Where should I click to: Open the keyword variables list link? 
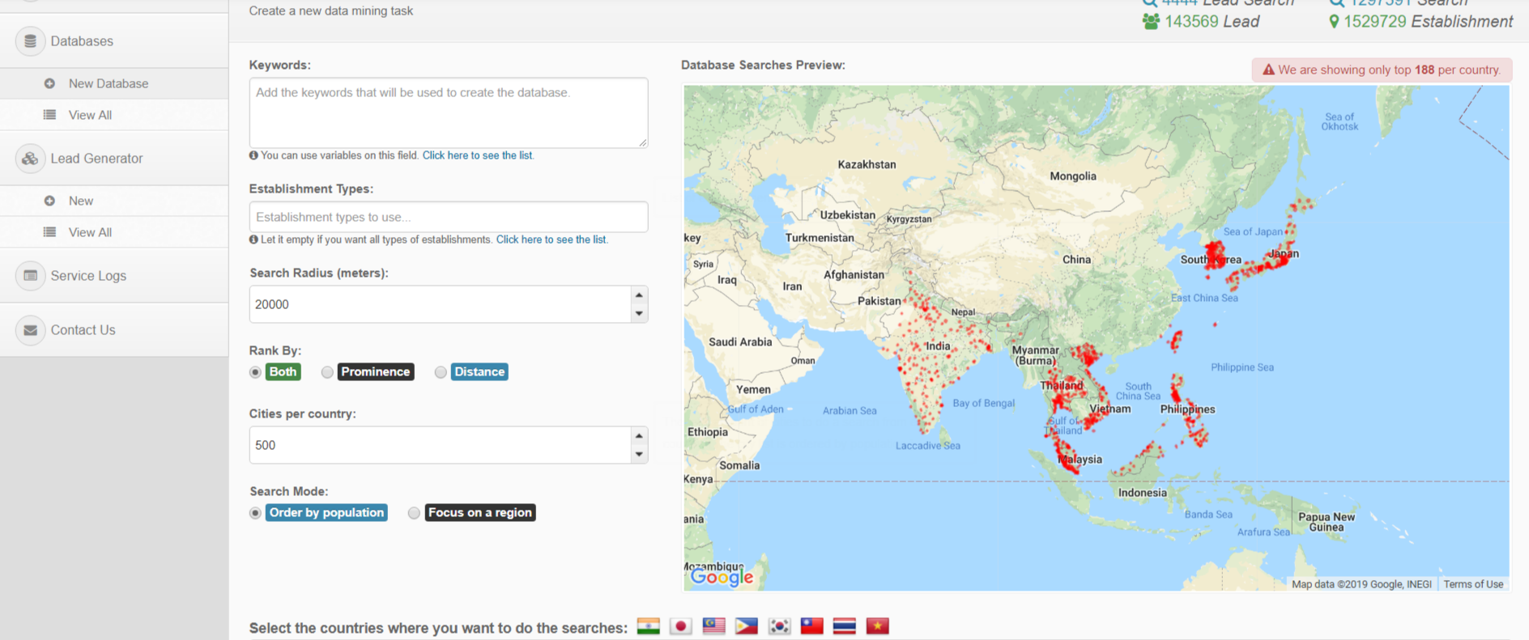[x=477, y=155]
